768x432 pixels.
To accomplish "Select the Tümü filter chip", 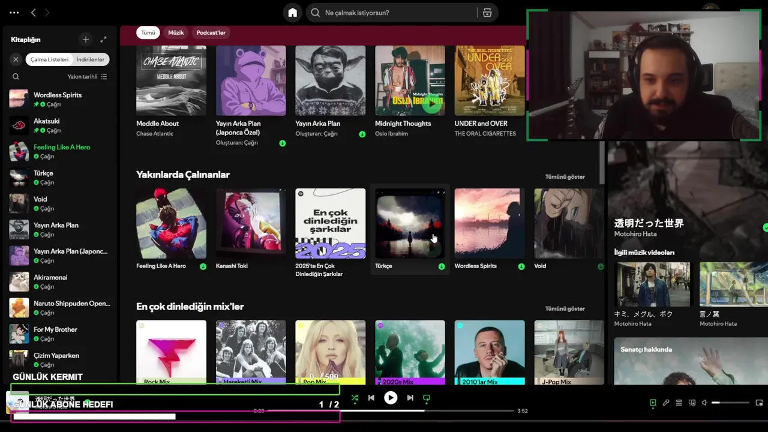I will click(148, 32).
